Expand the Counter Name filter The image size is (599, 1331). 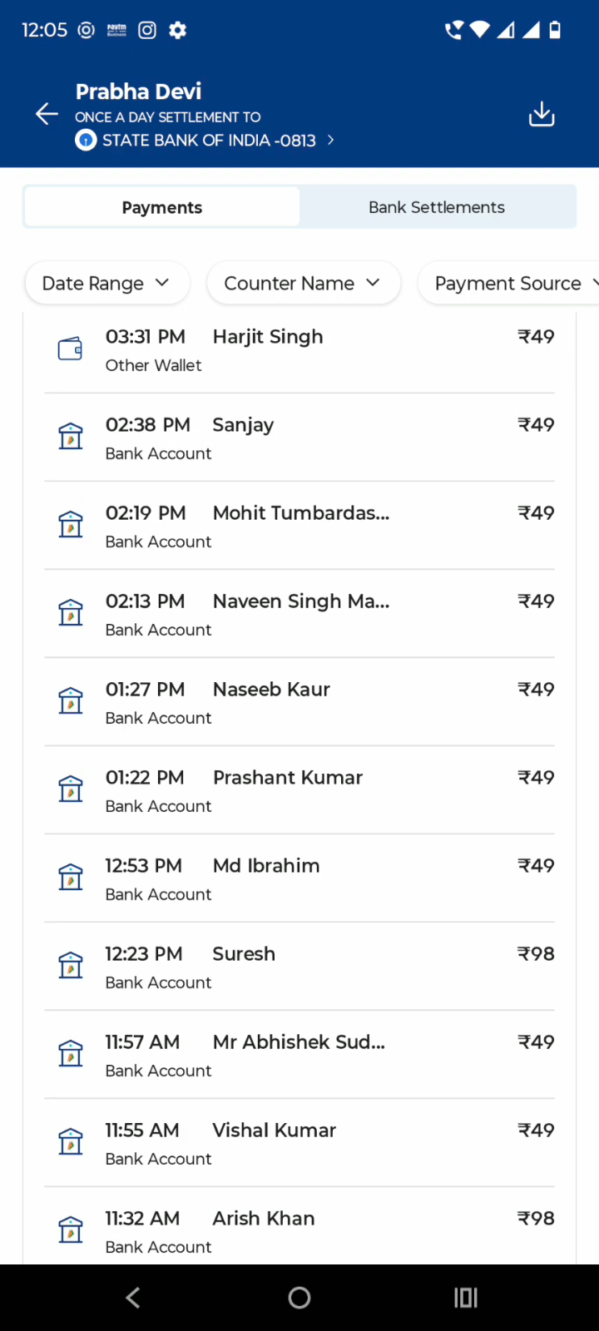(x=303, y=284)
